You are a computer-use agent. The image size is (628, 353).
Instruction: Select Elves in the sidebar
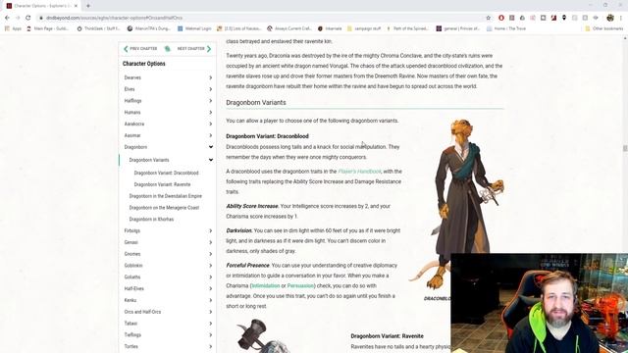(130, 89)
